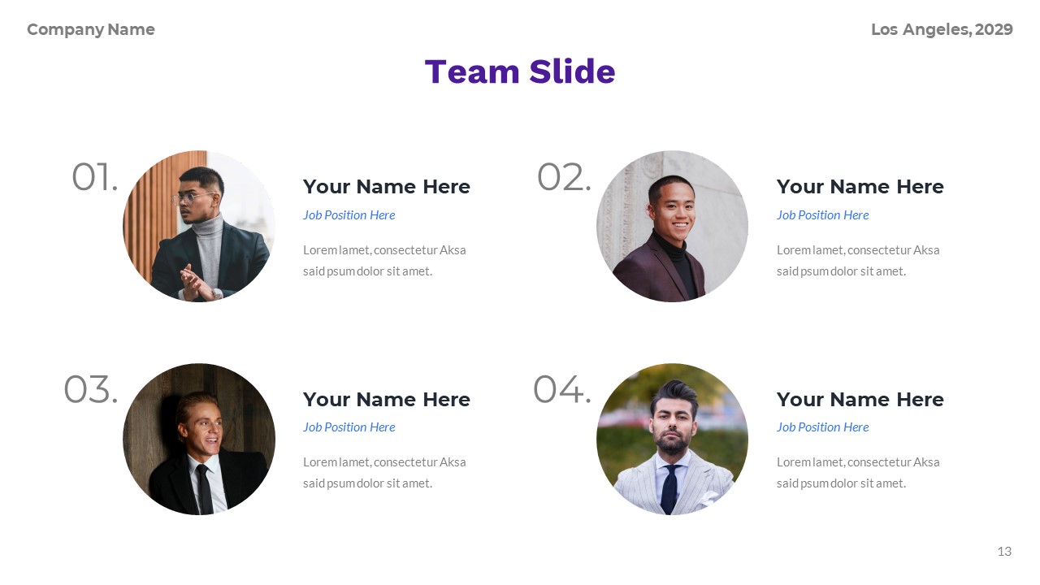Image resolution: width=1040 pixels, height=585 pixels.
Task: Select the "04." number label
Action: click(561, 390)
